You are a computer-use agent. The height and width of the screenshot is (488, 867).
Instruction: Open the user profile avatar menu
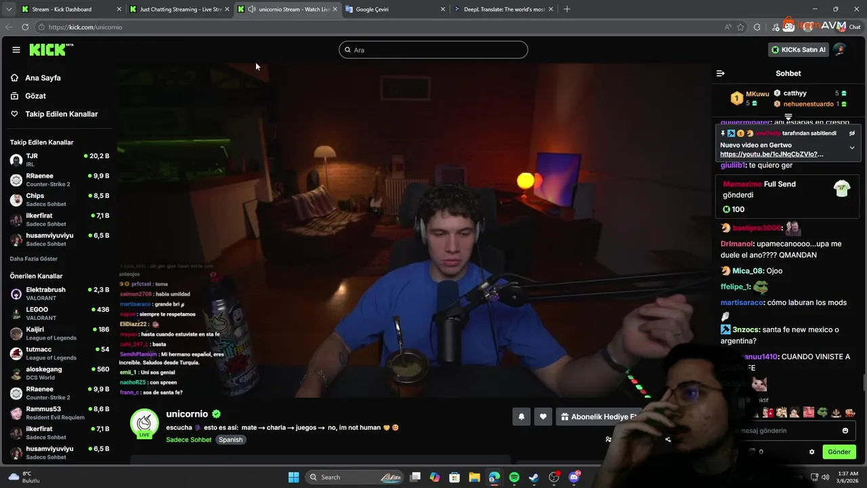pos(840,49)
